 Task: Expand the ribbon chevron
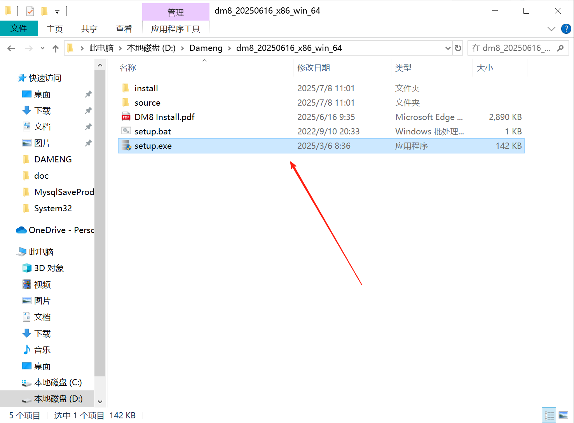[551, 29]
